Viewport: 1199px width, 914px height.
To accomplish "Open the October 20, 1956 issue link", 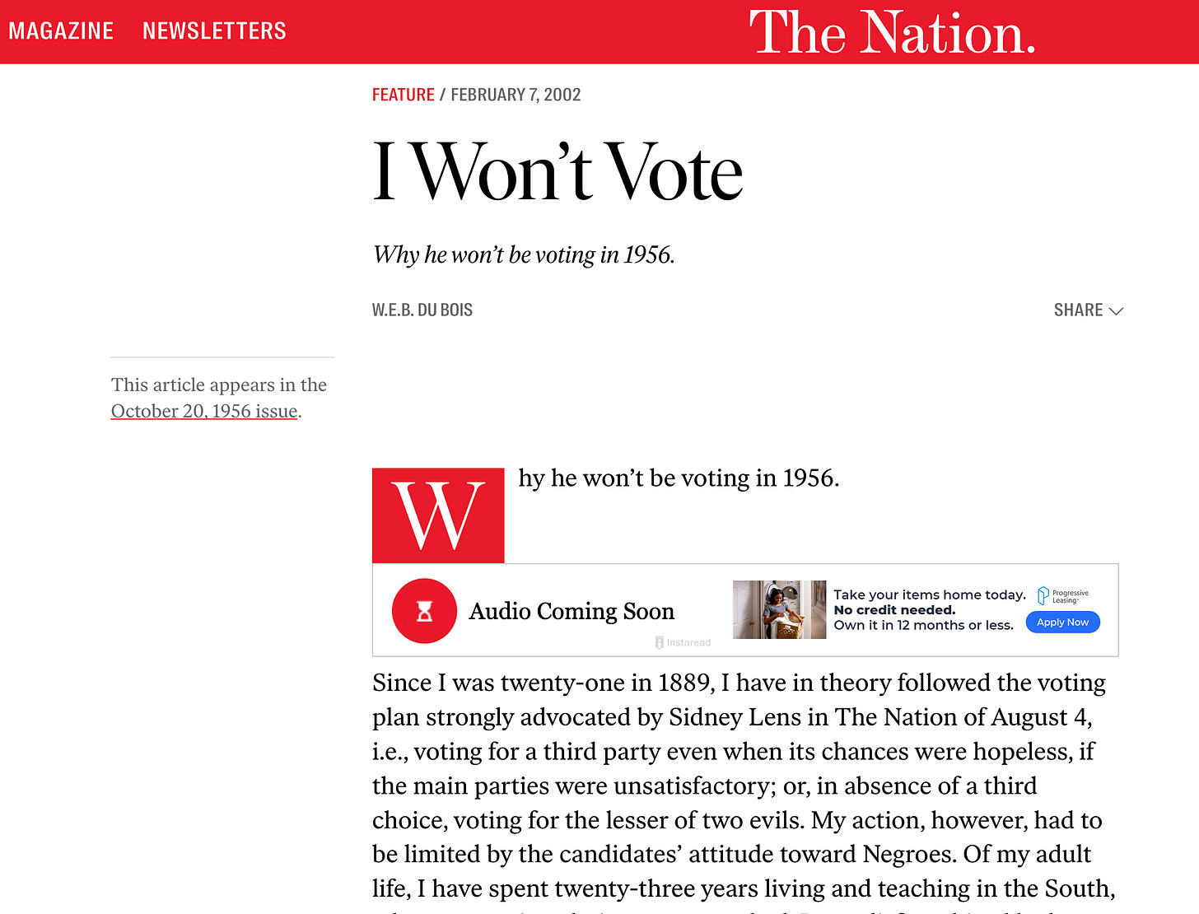I will coord(204,411).
